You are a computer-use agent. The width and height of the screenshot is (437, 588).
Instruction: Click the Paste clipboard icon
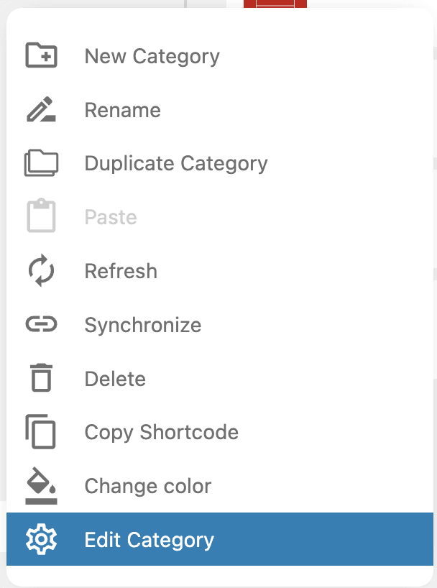pos(41,216)
